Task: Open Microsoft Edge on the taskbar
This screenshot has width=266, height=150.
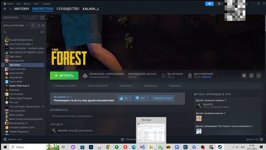Action: tap(134, 147)
